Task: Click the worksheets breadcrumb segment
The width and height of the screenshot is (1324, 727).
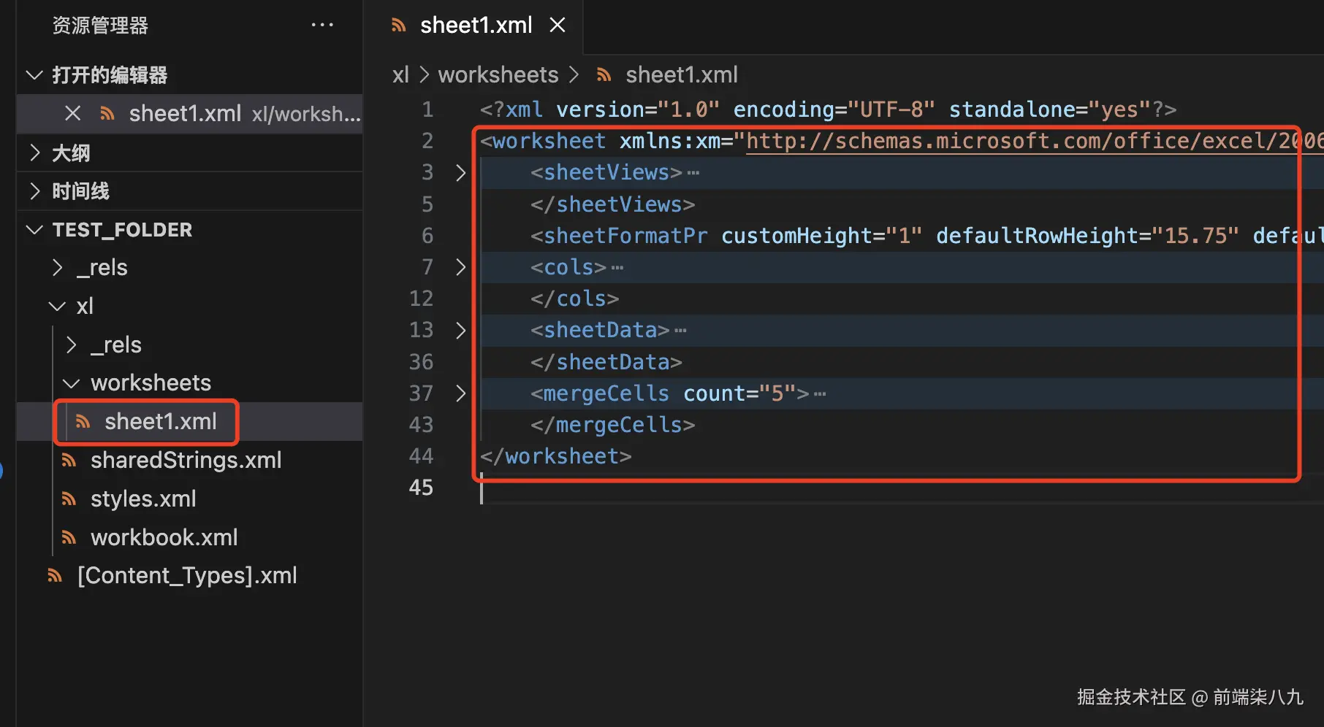Action: coord(498,74)
